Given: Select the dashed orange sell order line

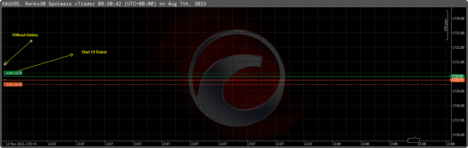Looking at the screenshot, I should point(236,84).
